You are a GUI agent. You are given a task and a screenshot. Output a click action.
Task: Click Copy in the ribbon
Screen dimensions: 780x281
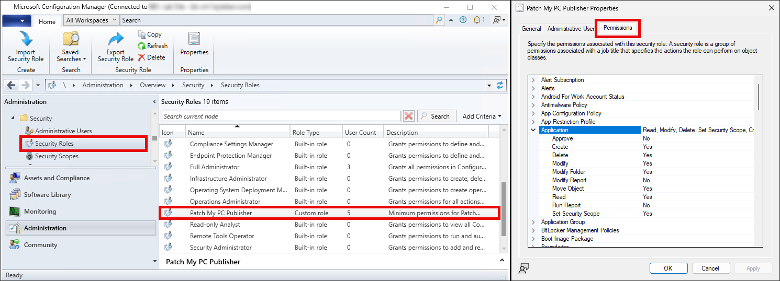pos(150,34)
